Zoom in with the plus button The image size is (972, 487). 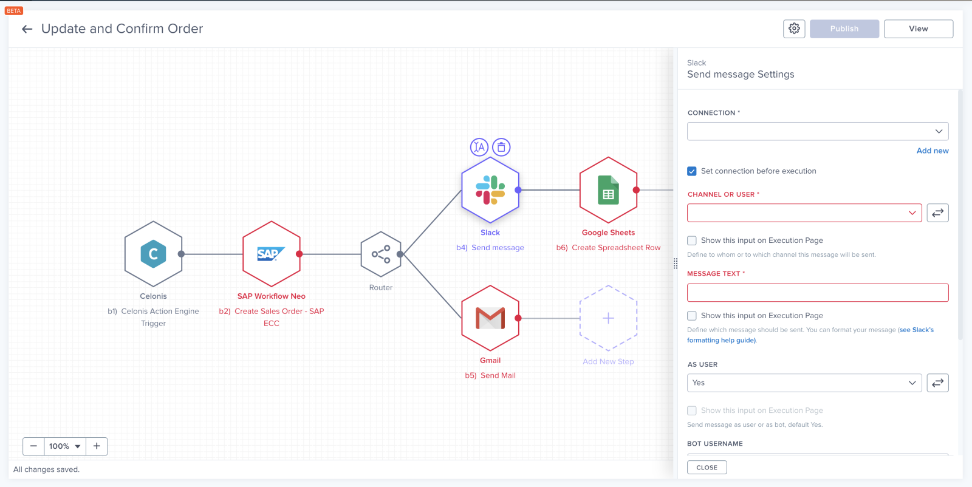97,446
